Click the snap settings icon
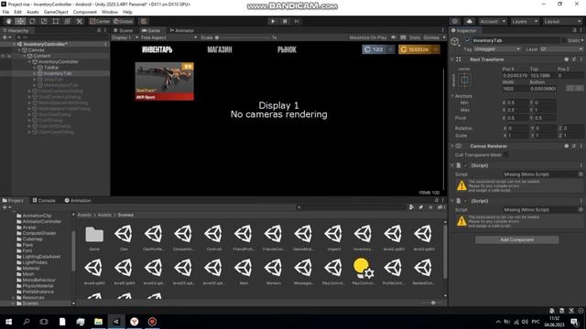 pos(144,21)
